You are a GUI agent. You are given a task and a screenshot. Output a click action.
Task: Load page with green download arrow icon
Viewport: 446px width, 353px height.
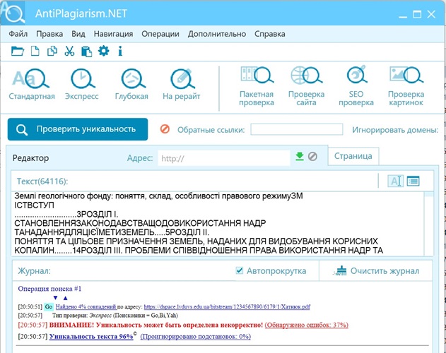[300, 156]
